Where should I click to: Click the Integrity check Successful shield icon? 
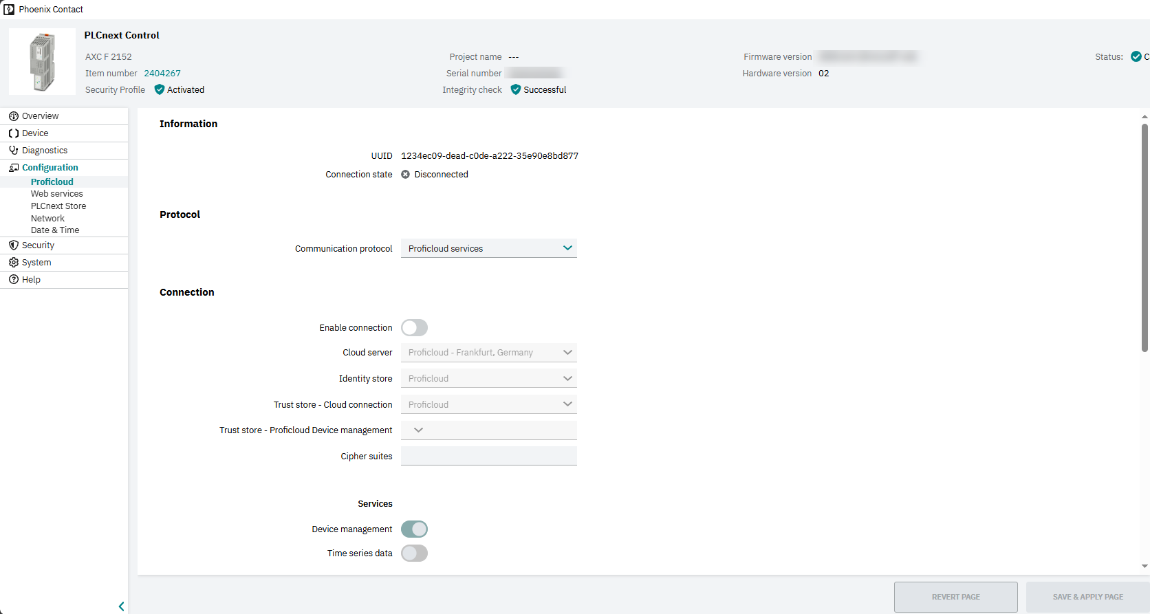[516, 89]
